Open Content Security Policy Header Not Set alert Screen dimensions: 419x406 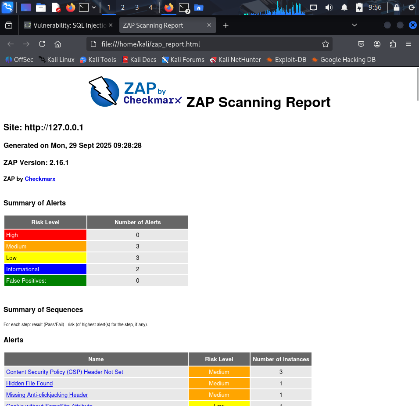click(x=64, y=372)
